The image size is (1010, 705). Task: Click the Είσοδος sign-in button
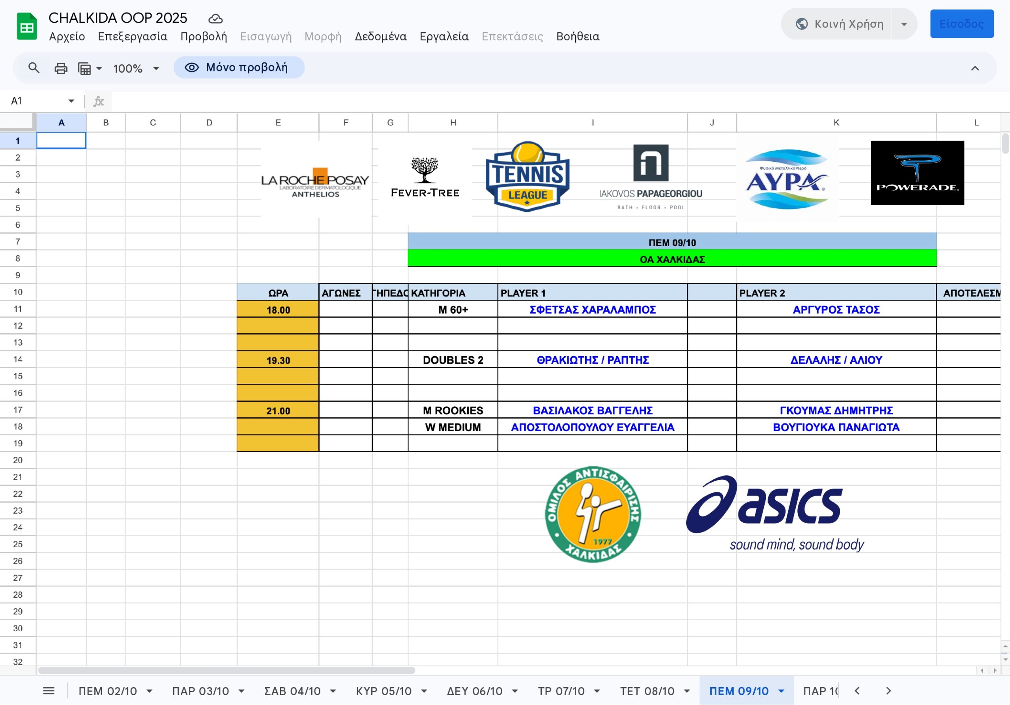pos(961,24)
